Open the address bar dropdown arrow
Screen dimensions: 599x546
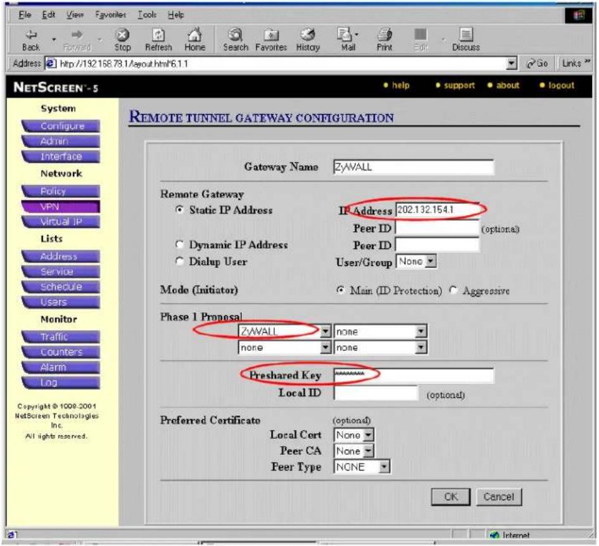[x=511, y=64]
